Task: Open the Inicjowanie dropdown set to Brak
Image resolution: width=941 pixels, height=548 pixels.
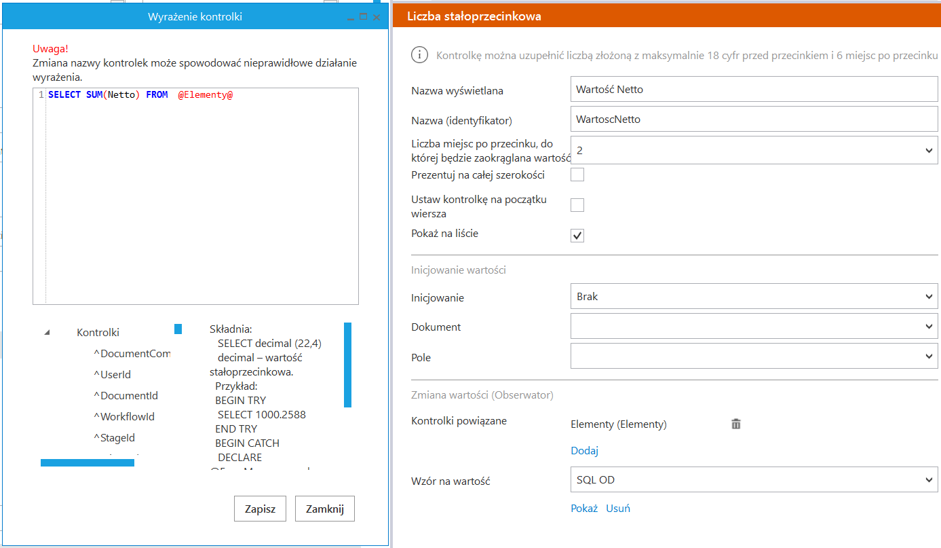Action: (754, 297)
